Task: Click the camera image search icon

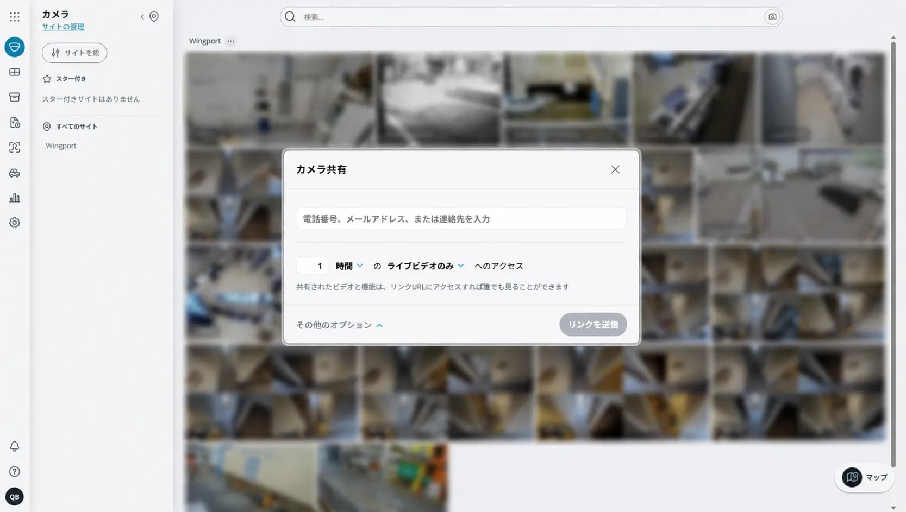Action: coord(772,17)
